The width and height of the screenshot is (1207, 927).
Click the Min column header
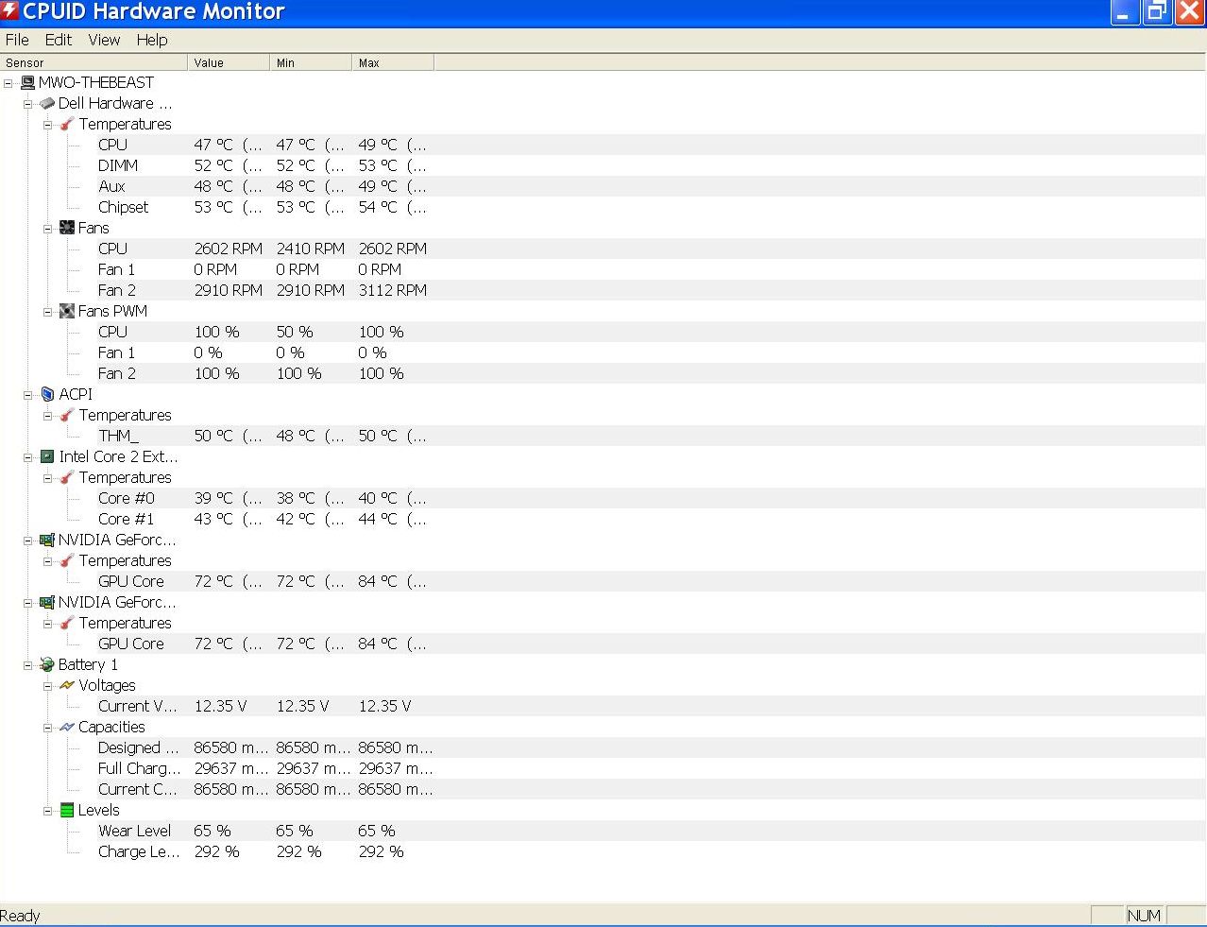[311, 62]
